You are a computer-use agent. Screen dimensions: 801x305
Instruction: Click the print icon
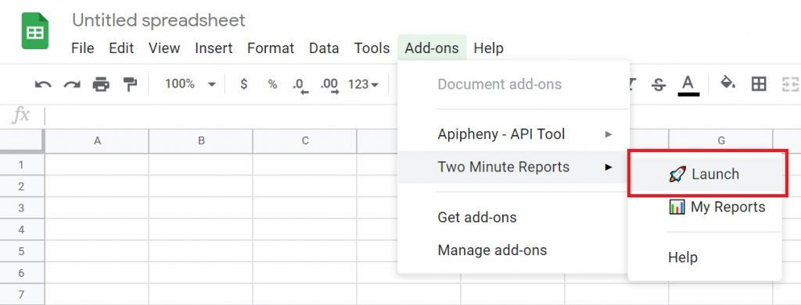pos(101,84)
